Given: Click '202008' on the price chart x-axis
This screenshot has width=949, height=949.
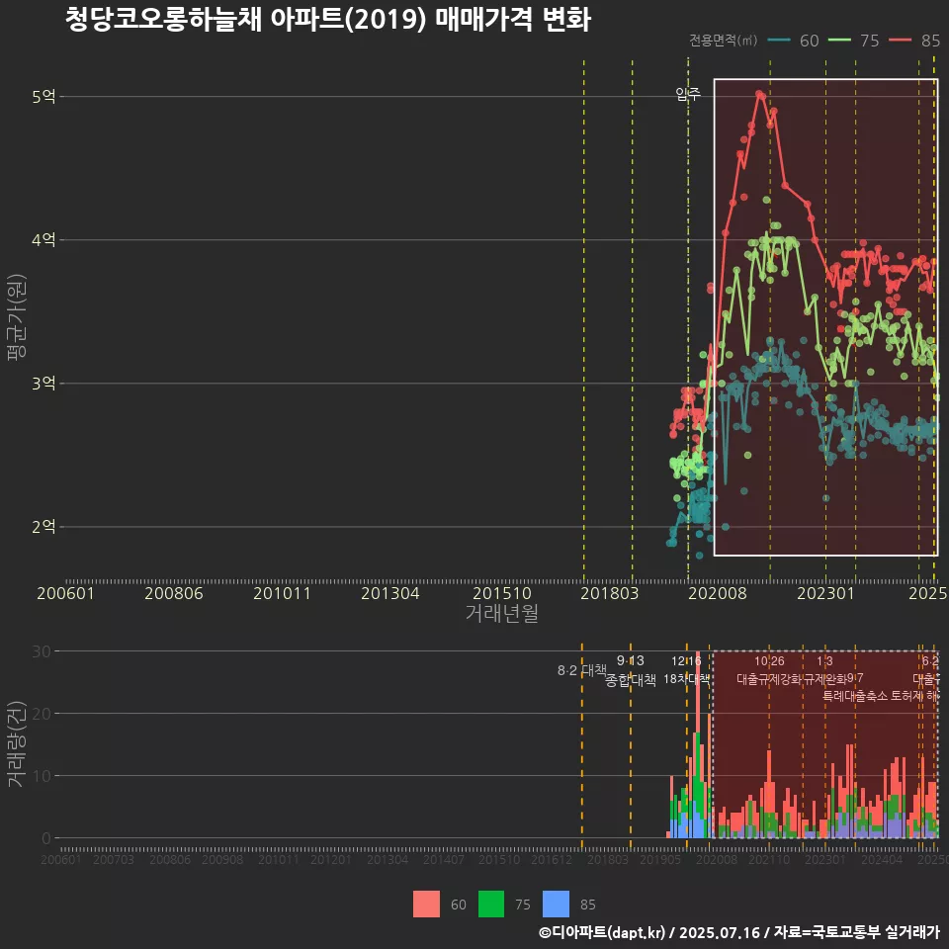Looking at the screenshot, I should 718,593.
